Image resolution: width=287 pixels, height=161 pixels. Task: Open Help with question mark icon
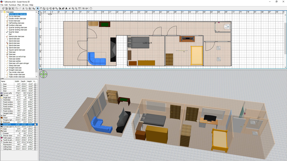click(x=91, y=8)
